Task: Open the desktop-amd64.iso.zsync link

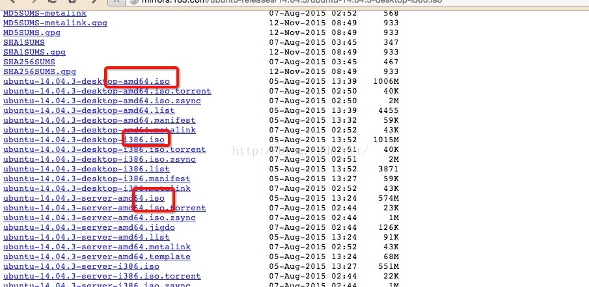Action: [x=102, y=101]
